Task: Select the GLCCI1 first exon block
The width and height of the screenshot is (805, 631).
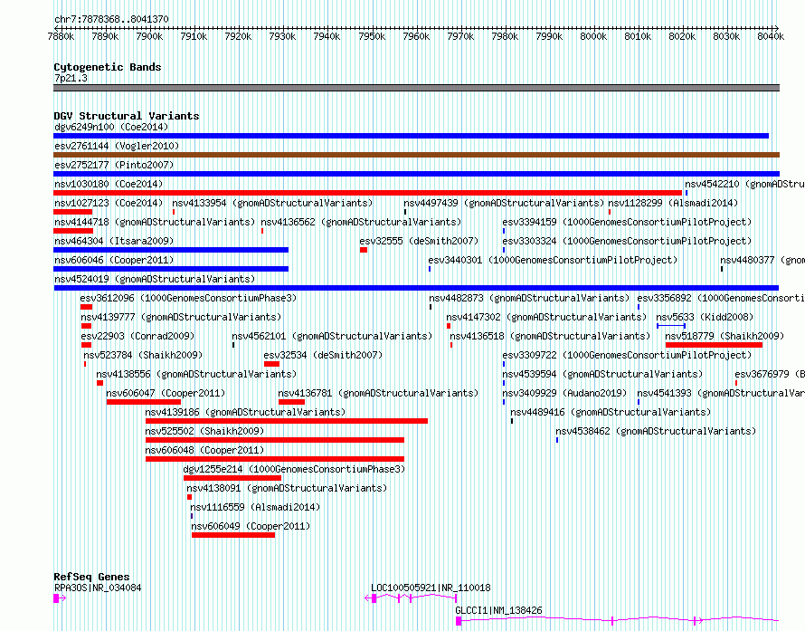Action: click(459, 621)
